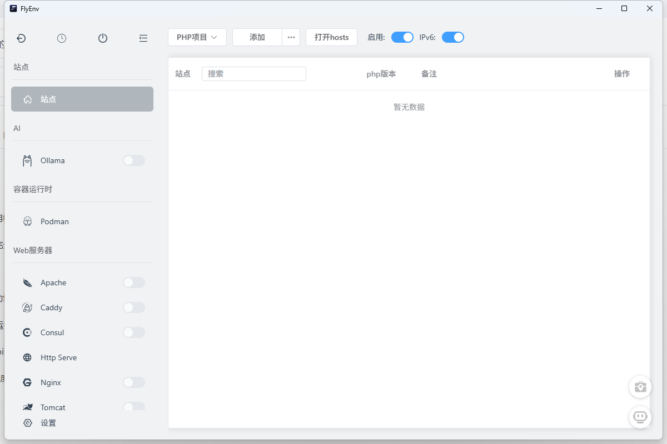Collapse the sidebar using the menu-fold icon
The image size is (667, 444).
click(x=143, y=38)
